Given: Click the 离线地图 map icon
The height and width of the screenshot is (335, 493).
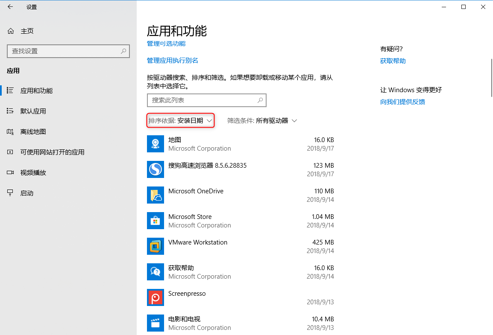Looking at the screenshot, I should [10, 131].
